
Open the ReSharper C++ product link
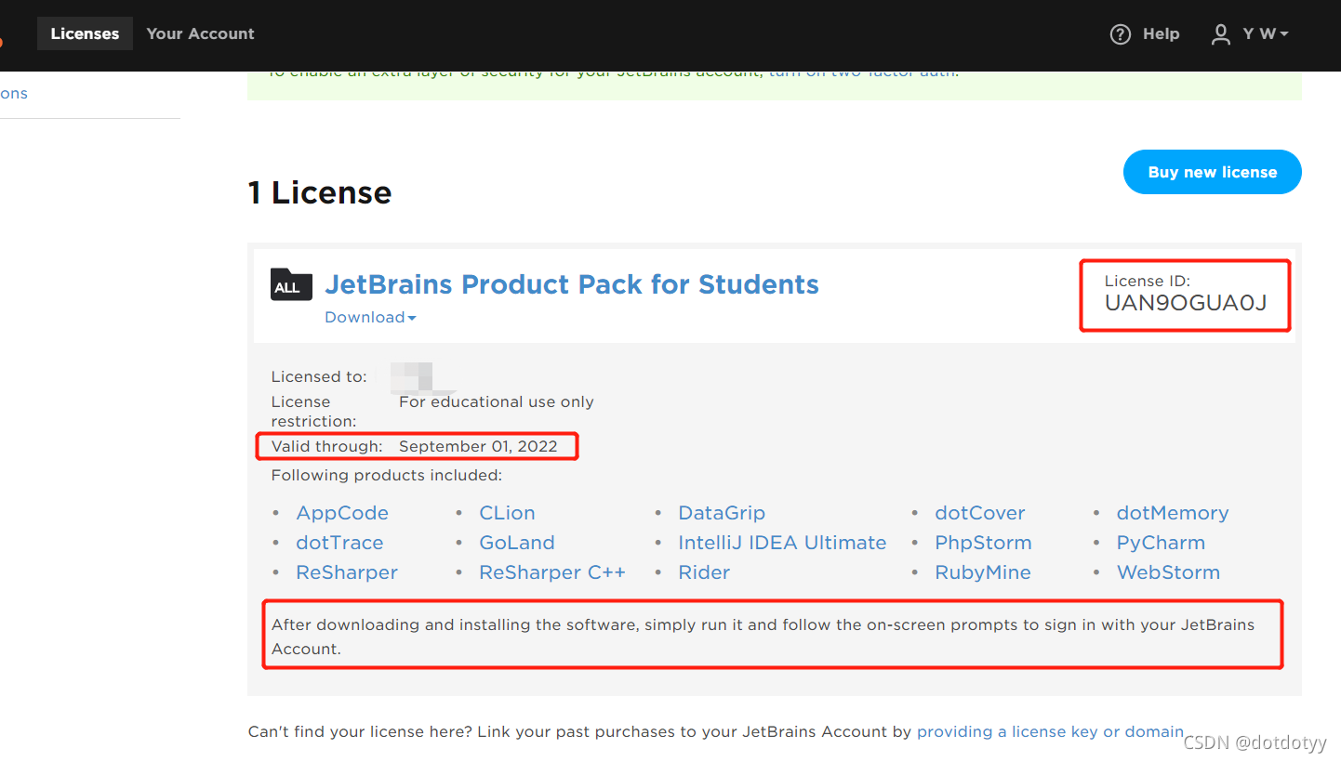click(552, 572)
